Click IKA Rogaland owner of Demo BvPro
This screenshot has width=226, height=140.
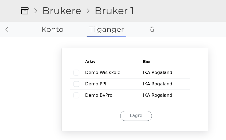coord(157,95)
